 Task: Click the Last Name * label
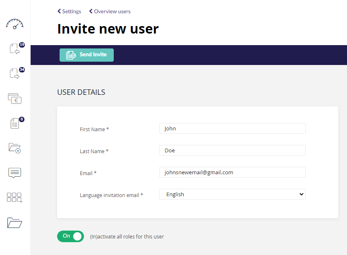tap(94, 152)
